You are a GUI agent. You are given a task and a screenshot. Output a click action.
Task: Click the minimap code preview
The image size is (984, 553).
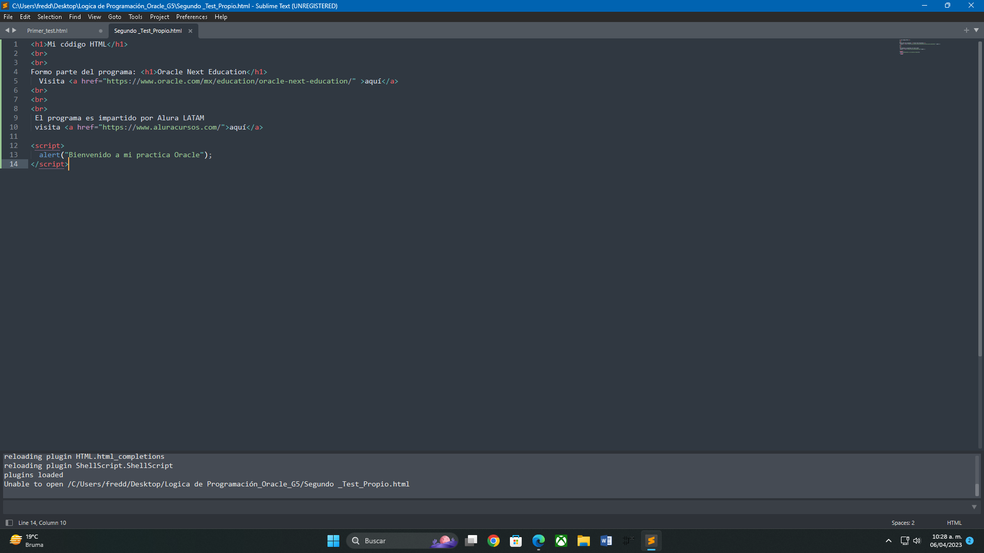[919, 46]
